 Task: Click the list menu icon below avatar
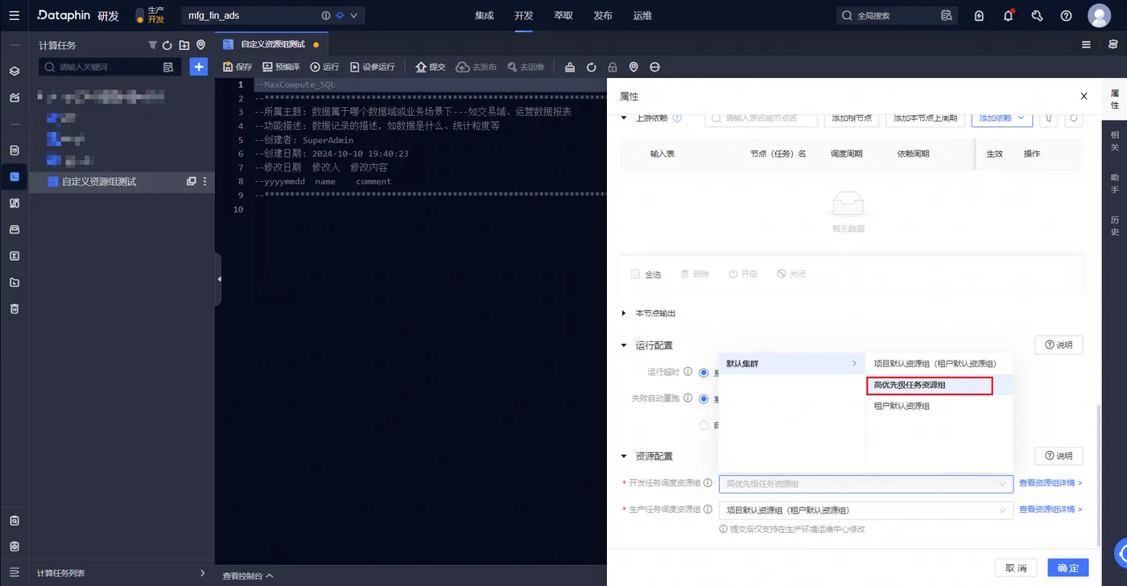tap(1086, 45)
